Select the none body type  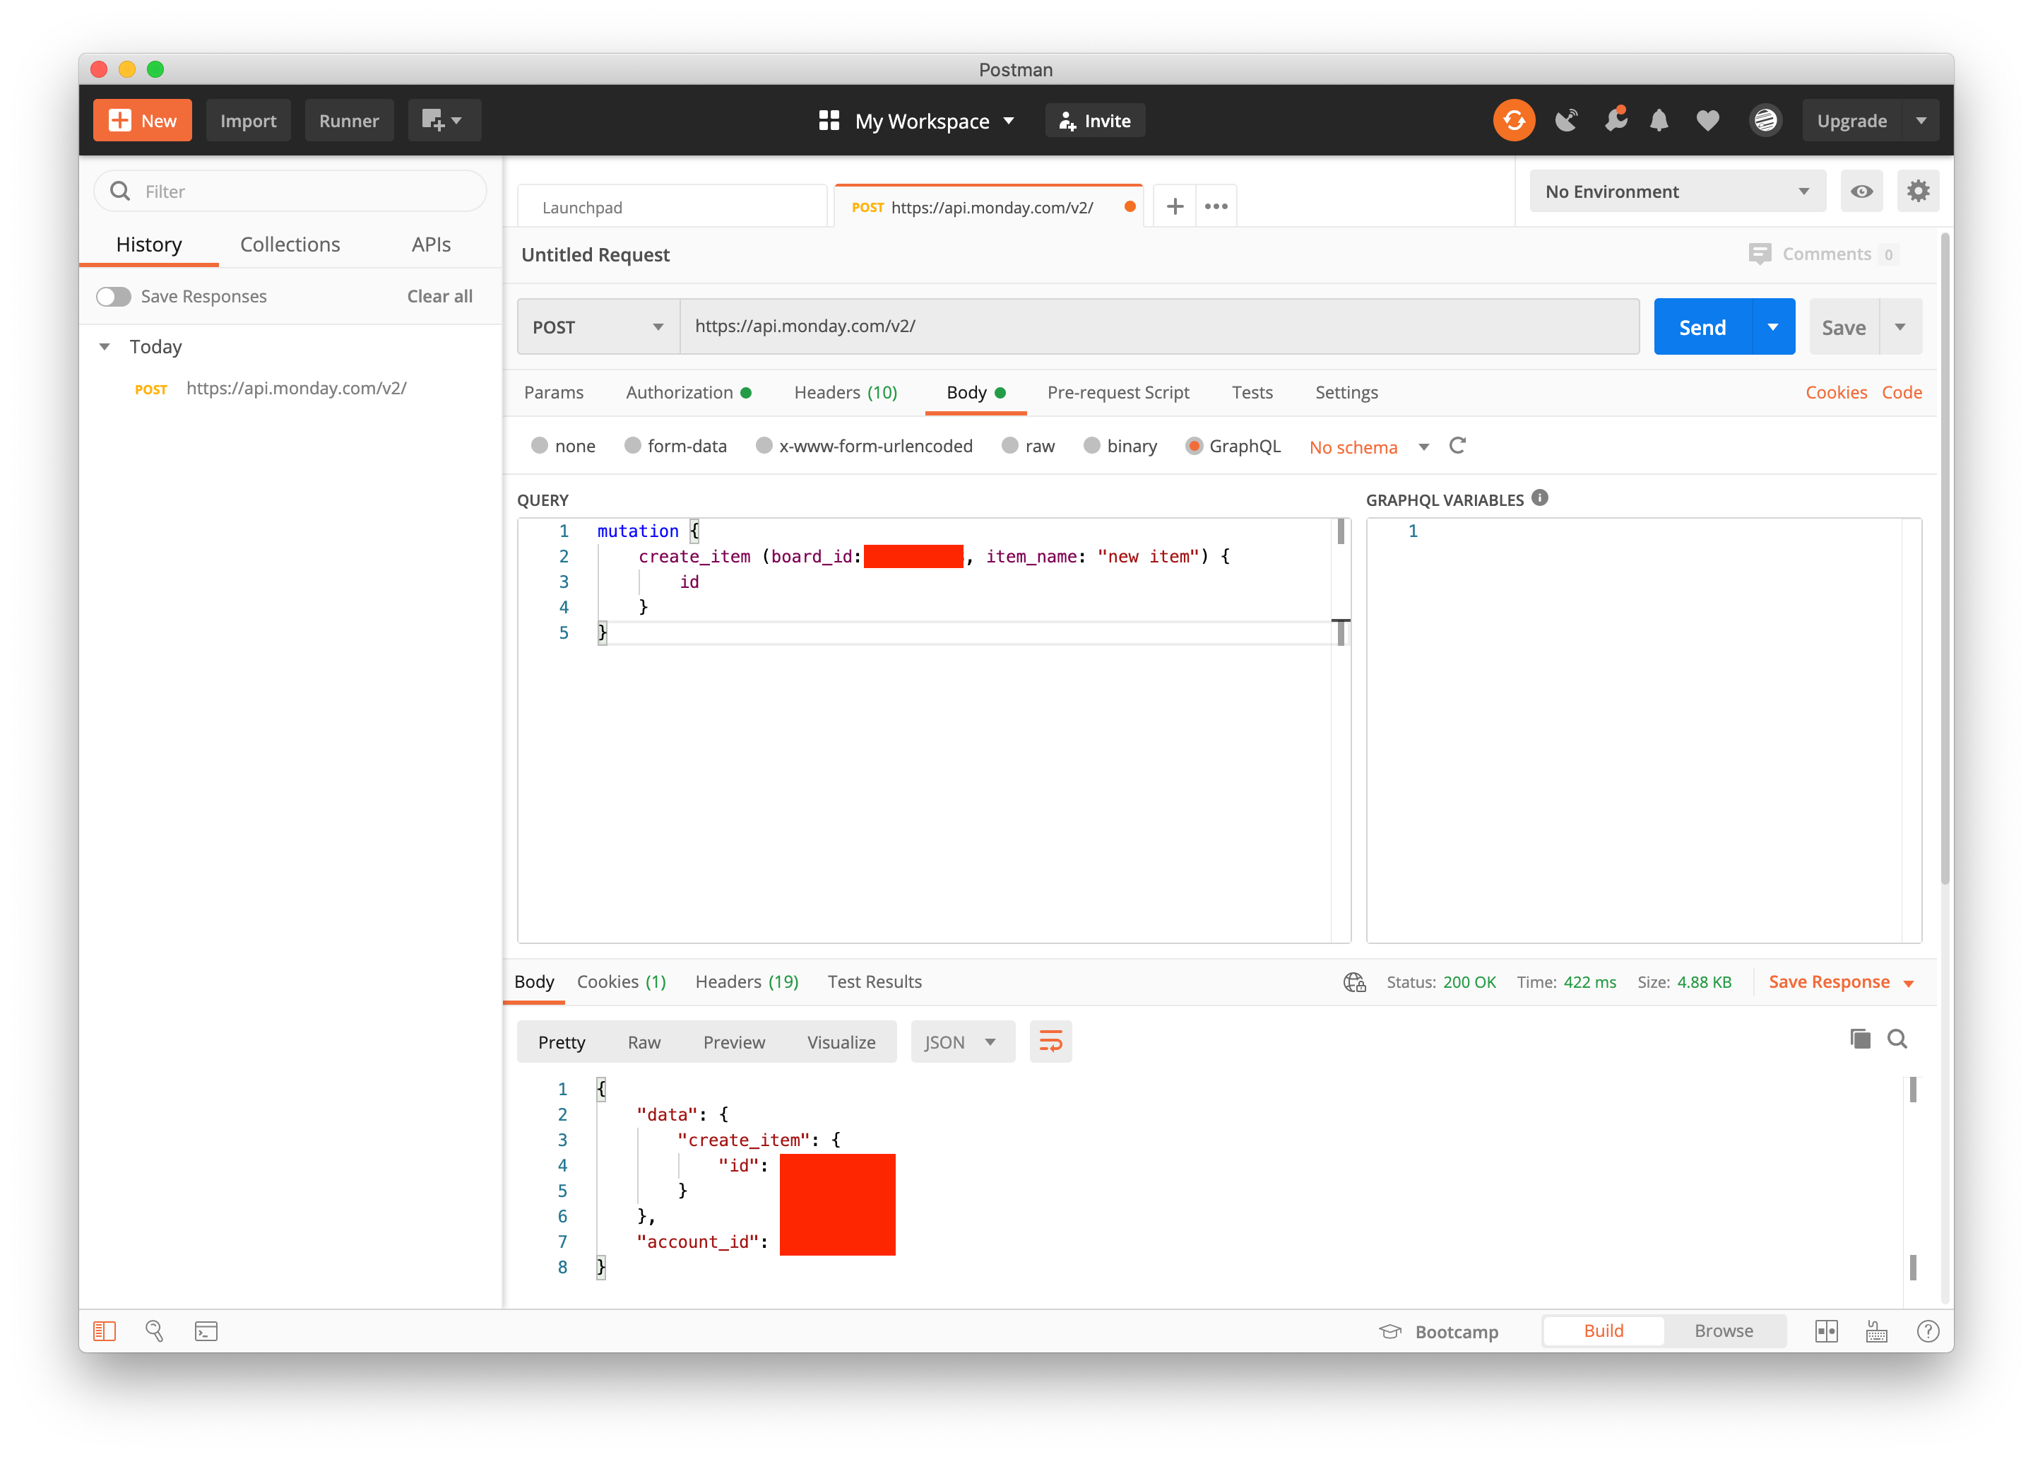[539, 446]
